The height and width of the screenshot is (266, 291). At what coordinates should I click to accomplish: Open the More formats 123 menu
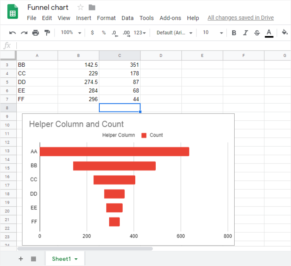point(139,32)
